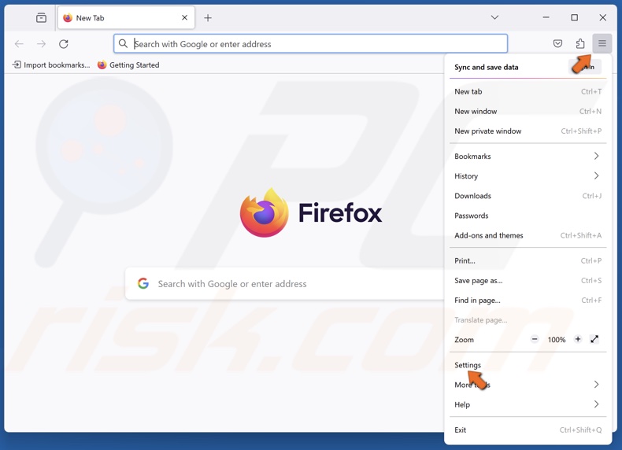Screen dimensions: 622x450
Task: Choose New tab from the menu
Action: pos(528,91)
